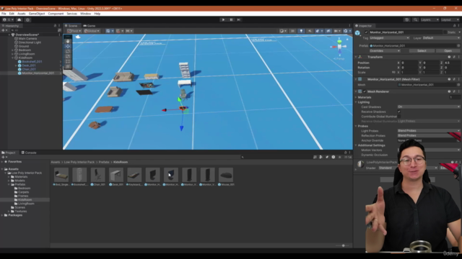Click the Position Z field in Transform
462x259 pixels.
click(452, 63)
